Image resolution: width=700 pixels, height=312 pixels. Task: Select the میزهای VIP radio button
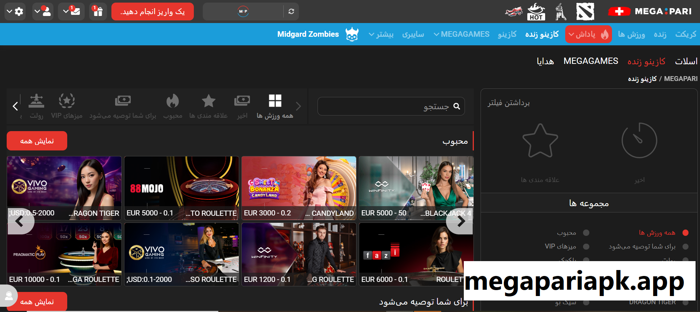(586, 247)
